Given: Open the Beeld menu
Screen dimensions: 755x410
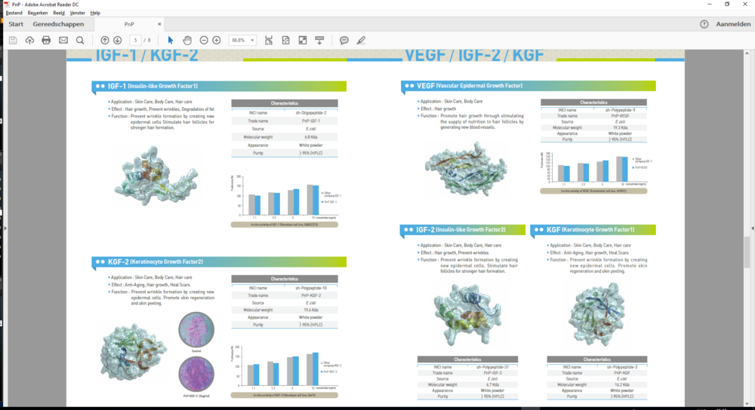Looking at the screenshot, I should [x=59, y=13].
